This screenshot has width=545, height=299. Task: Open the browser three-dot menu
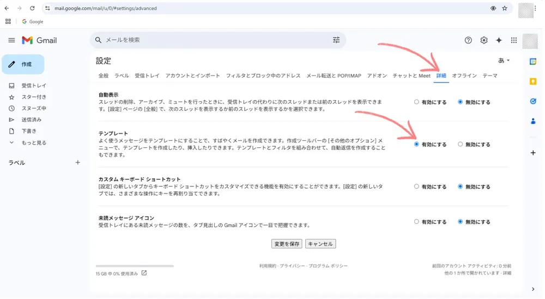(535, 8)
